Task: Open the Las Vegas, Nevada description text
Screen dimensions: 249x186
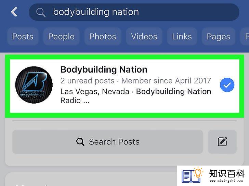Action: [136, 96]
